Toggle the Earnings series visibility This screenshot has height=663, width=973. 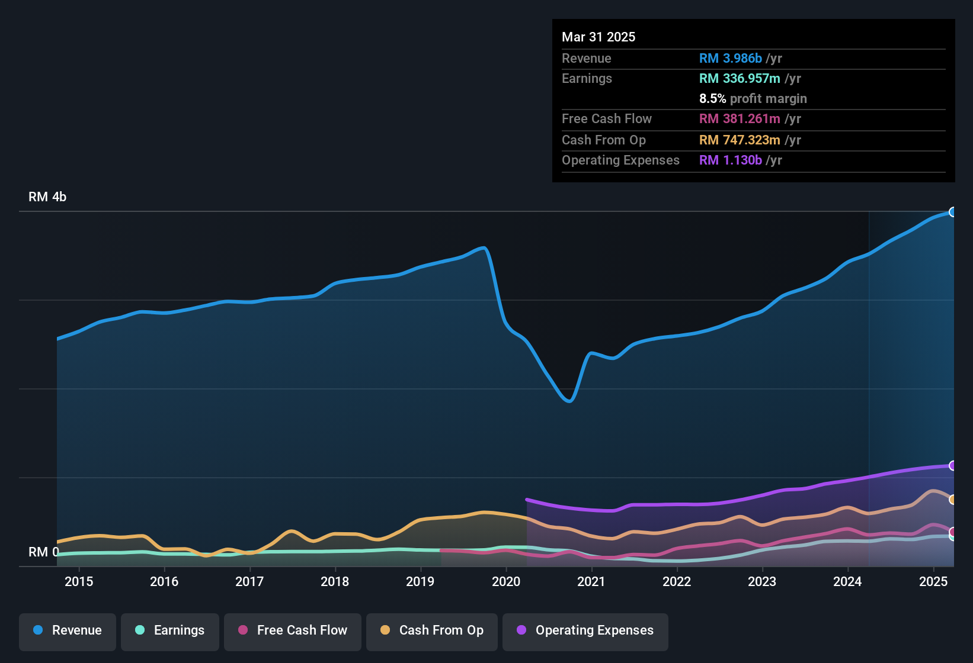tap(169, 630)
